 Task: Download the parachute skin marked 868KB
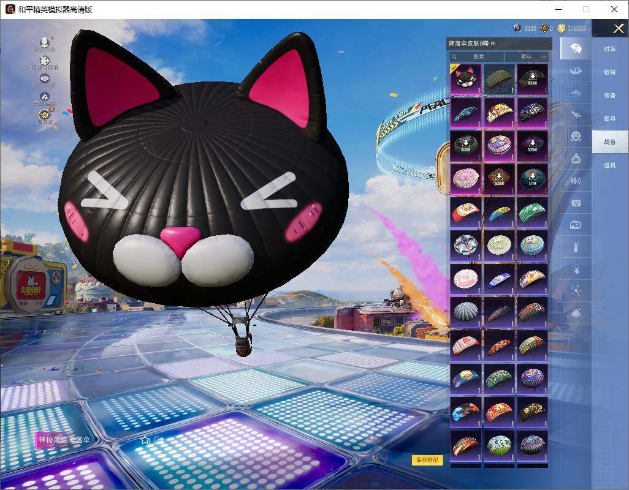[x=532, y=79]
